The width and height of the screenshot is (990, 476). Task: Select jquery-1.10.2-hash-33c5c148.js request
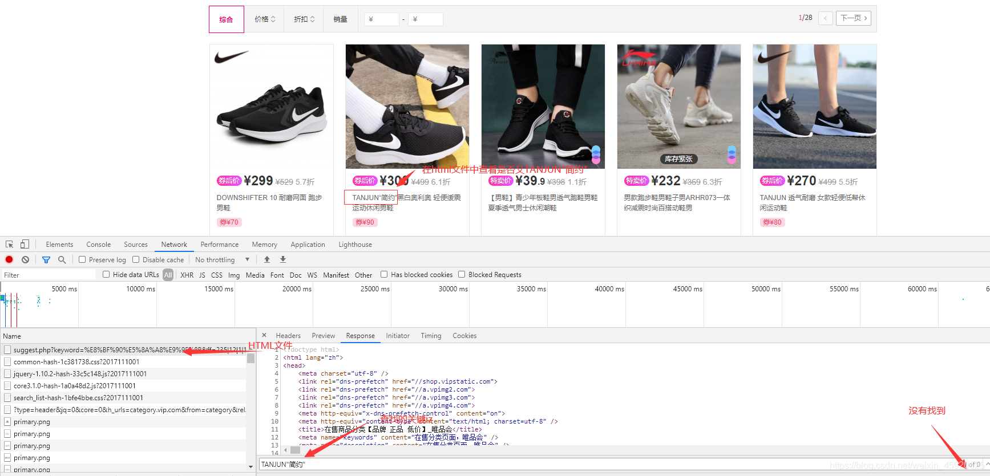point(124,373)
